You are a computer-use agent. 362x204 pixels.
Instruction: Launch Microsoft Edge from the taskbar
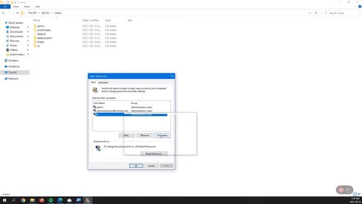60,200
